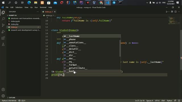
Task: Open editor More Actions ellipsis
Action: 179,12
